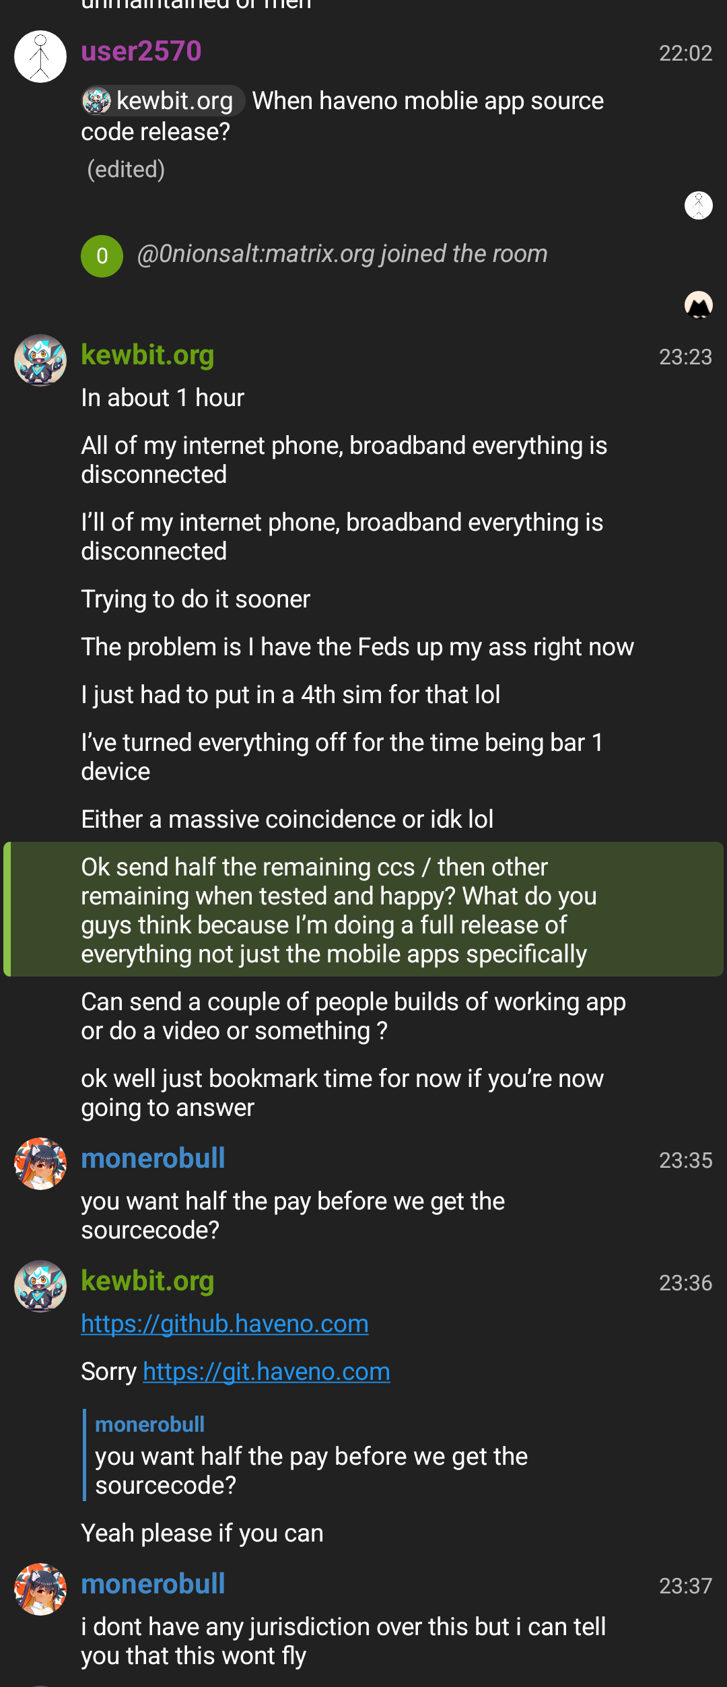The height and width of the screenshot is (1687, 727).
Task: Tap the "(edited)" label on user2570's message
Action: coord(126,170)
